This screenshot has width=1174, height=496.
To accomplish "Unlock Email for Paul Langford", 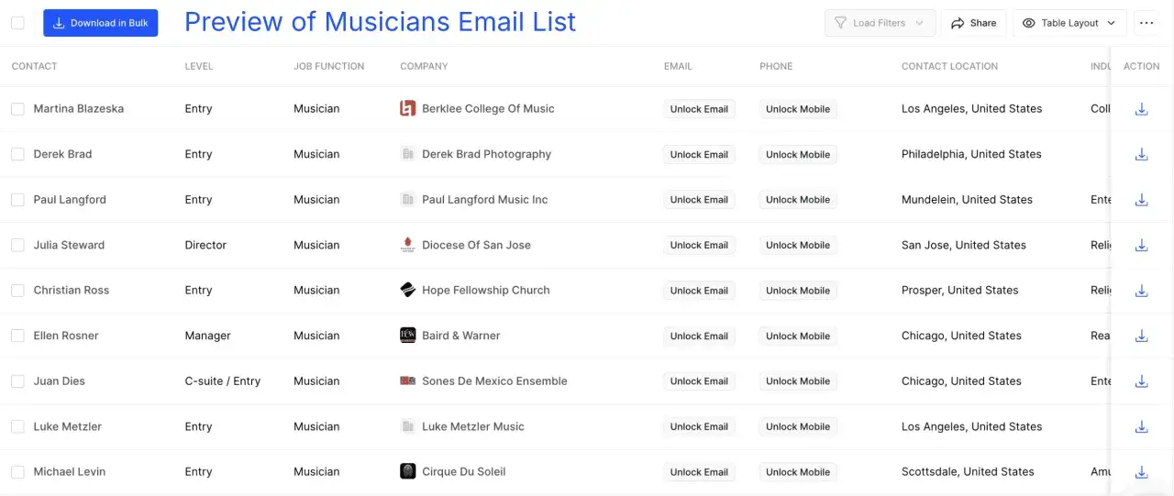I will point(699,200).
